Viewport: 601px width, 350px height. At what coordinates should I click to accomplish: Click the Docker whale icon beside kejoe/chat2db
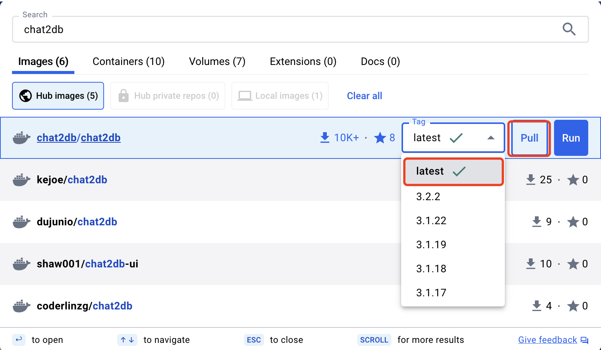[21, 180]
